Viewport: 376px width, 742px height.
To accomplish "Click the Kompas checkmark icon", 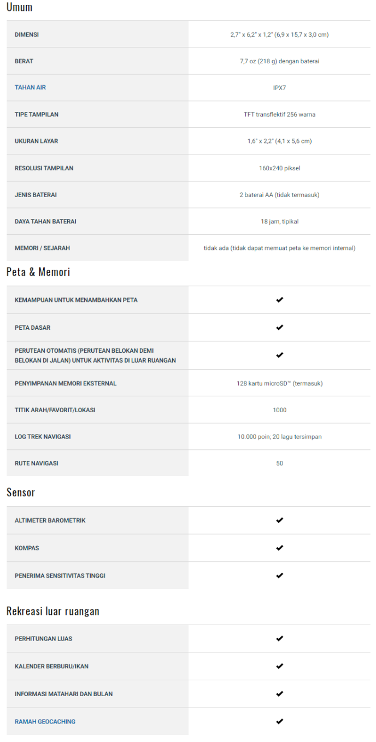I will (x=280, y=548).
